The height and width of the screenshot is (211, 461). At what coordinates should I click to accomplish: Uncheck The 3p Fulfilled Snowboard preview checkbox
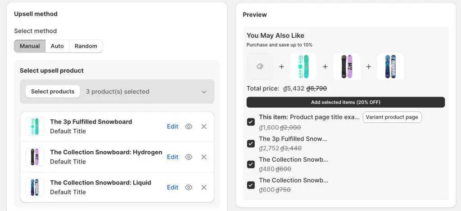251,144
